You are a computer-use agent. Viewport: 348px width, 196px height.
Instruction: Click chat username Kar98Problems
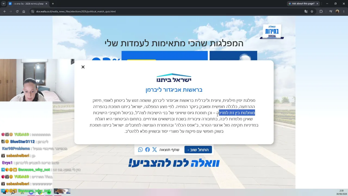(16, 149)
